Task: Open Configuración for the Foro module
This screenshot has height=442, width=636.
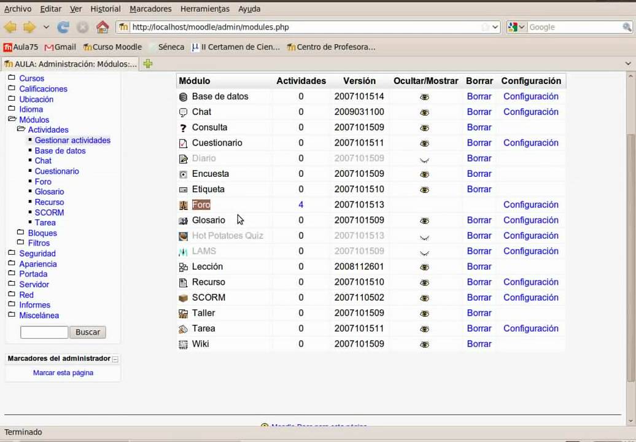Action: [x=530, y=205]
